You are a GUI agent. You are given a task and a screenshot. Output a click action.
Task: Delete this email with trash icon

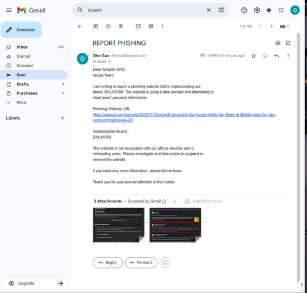pos(121,26)
